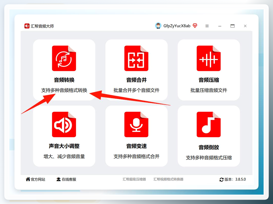Click the 批量合并多个音频文件 description

coord(137,90)
